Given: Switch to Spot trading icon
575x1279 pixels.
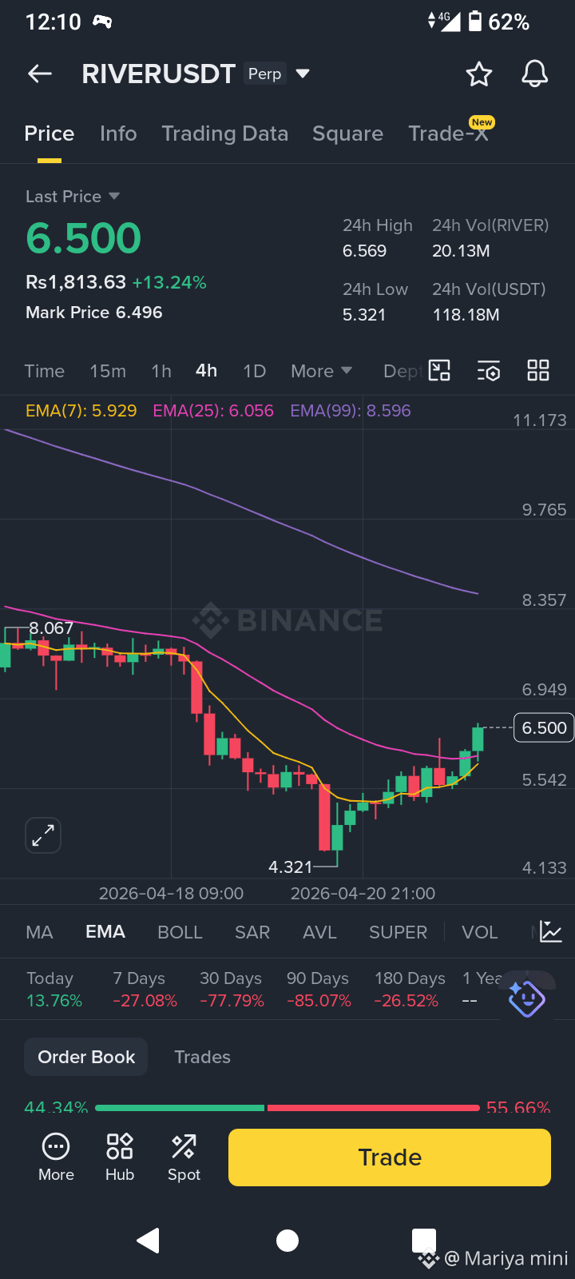Looking at the screenshot, I should 184,1157.
